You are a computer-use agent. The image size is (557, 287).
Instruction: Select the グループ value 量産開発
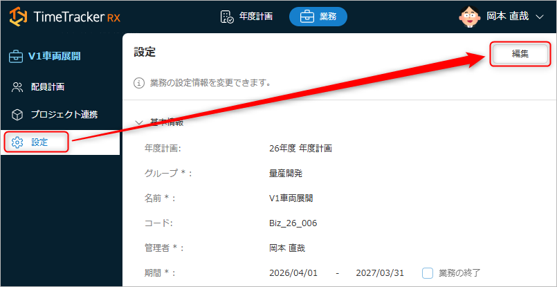[286, 173]
